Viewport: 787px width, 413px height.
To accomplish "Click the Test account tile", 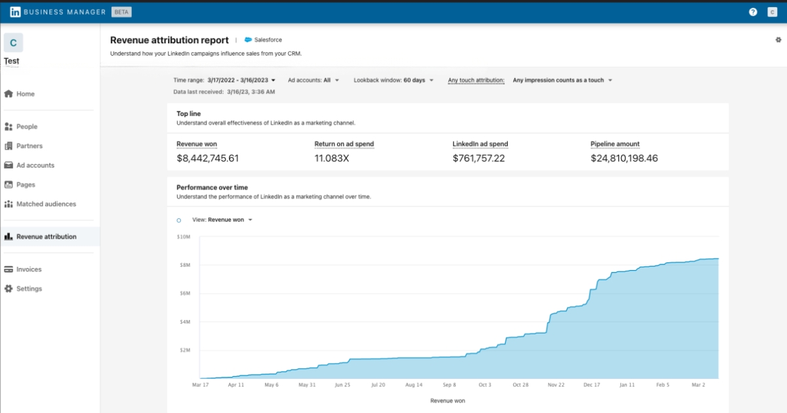I will click(13, 44).
